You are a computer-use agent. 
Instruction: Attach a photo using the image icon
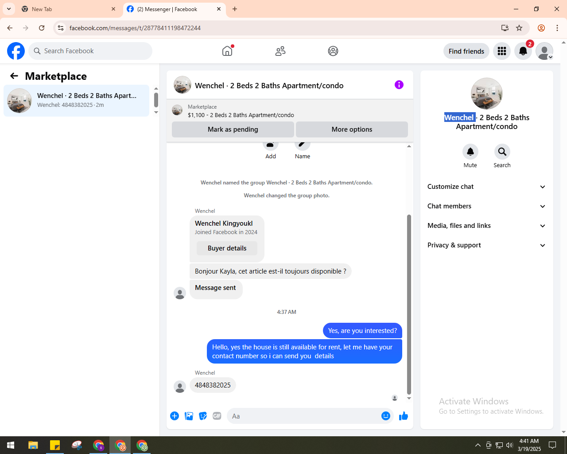tap(189, 416)
